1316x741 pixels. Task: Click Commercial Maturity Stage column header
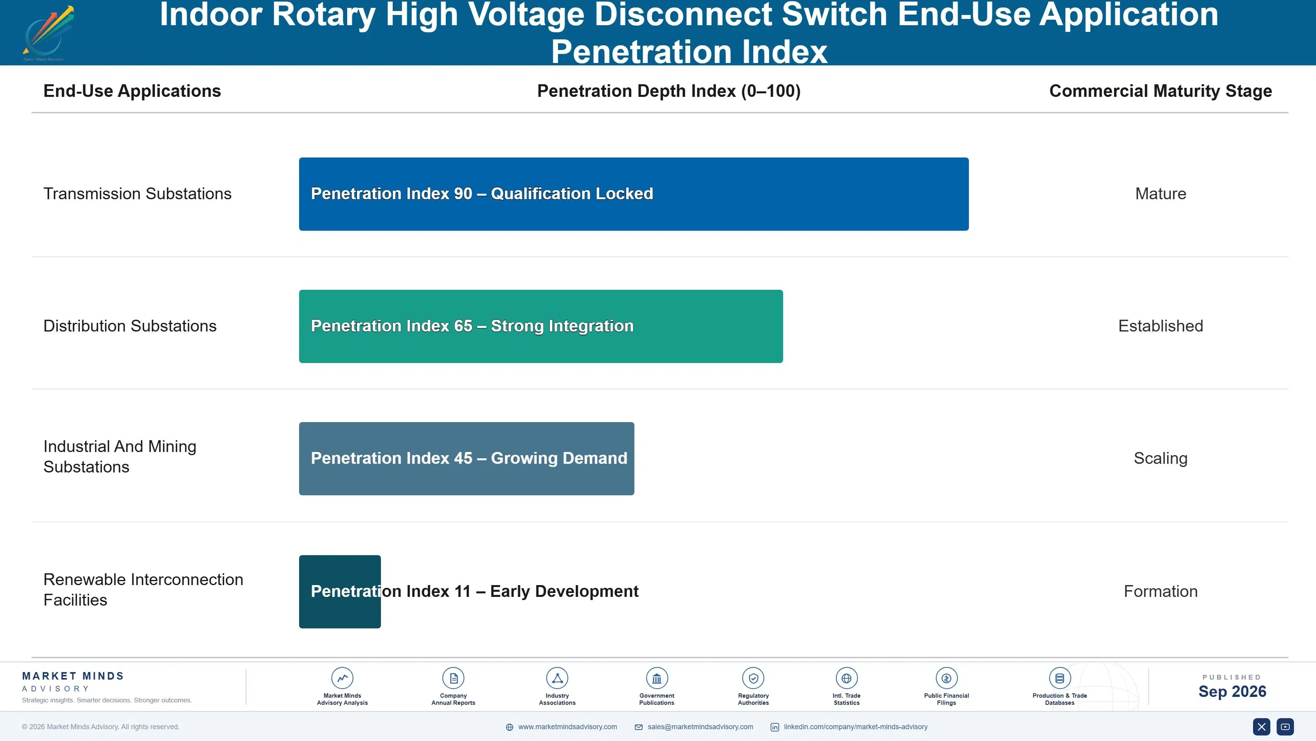pos(1160,91)
